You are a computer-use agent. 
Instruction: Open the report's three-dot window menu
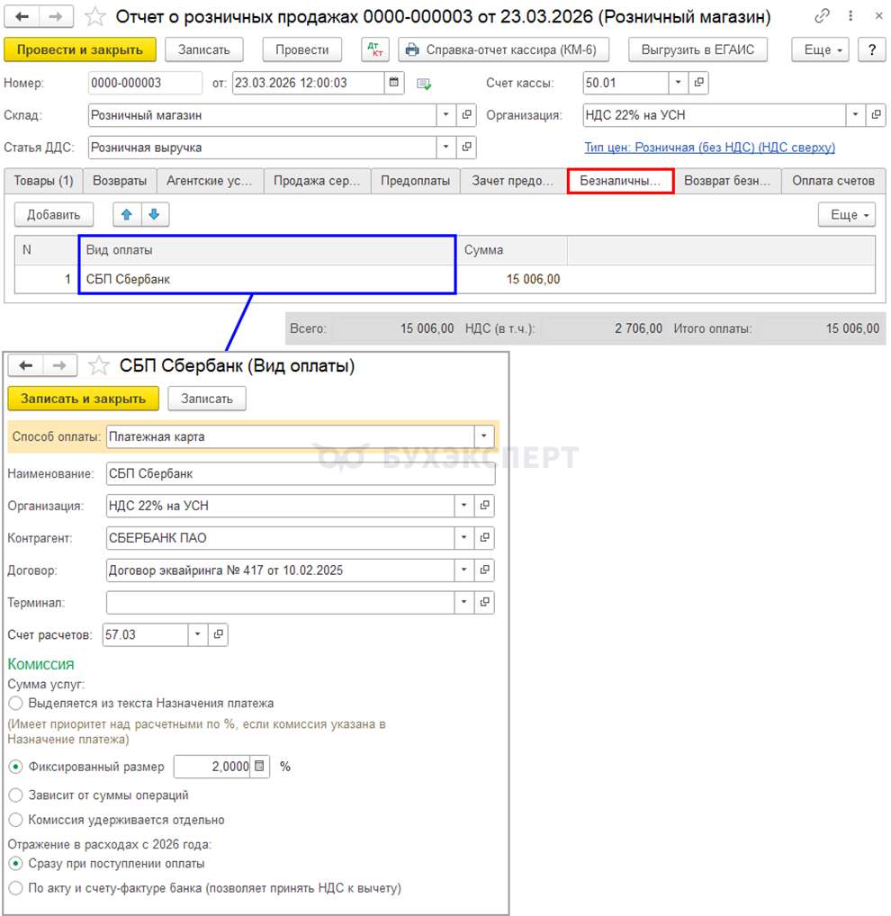coord(850,16)
